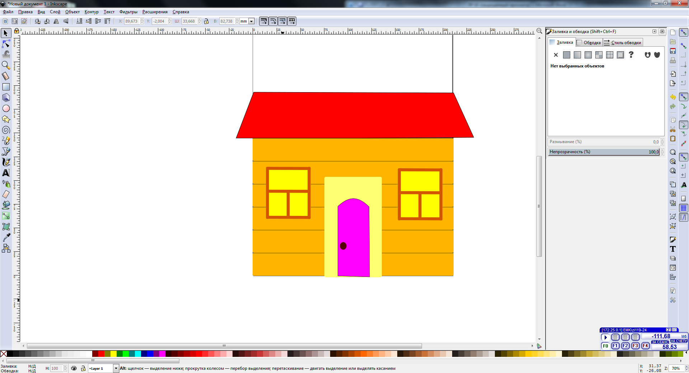This screenshot has height=373, width=689.
Task: Select the Spiral tool
Action: tap(6, 130)
